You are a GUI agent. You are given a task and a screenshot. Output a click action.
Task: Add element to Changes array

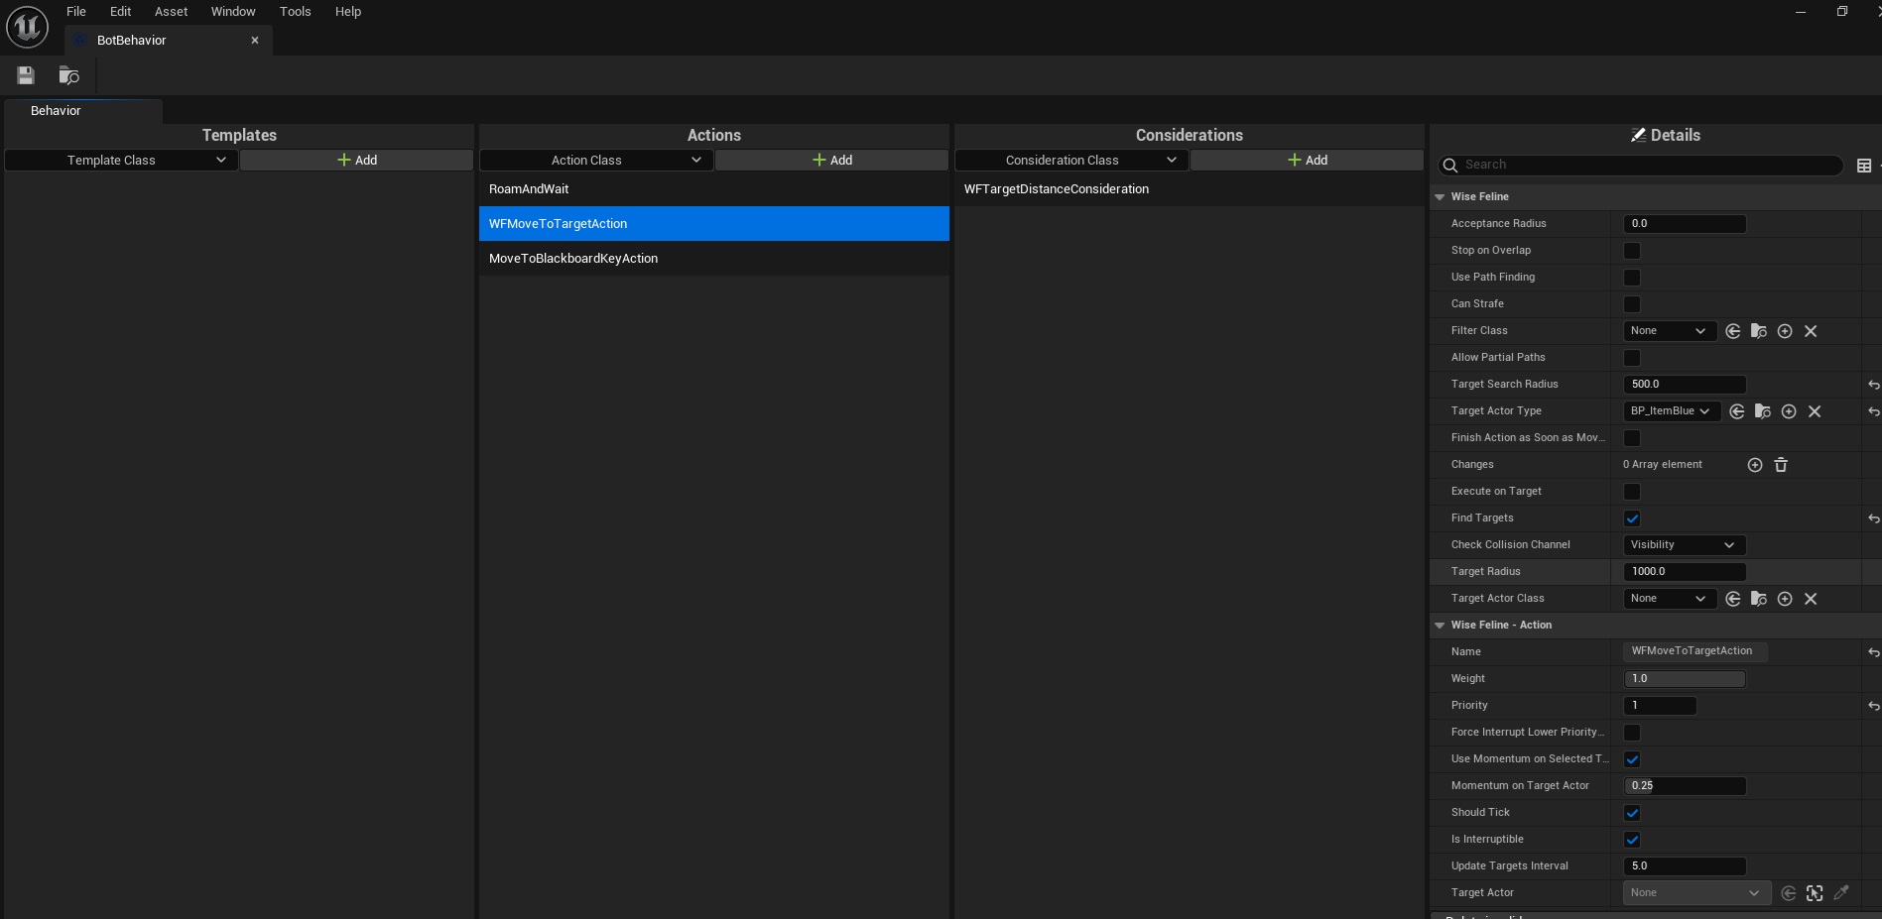point(1755,465)
